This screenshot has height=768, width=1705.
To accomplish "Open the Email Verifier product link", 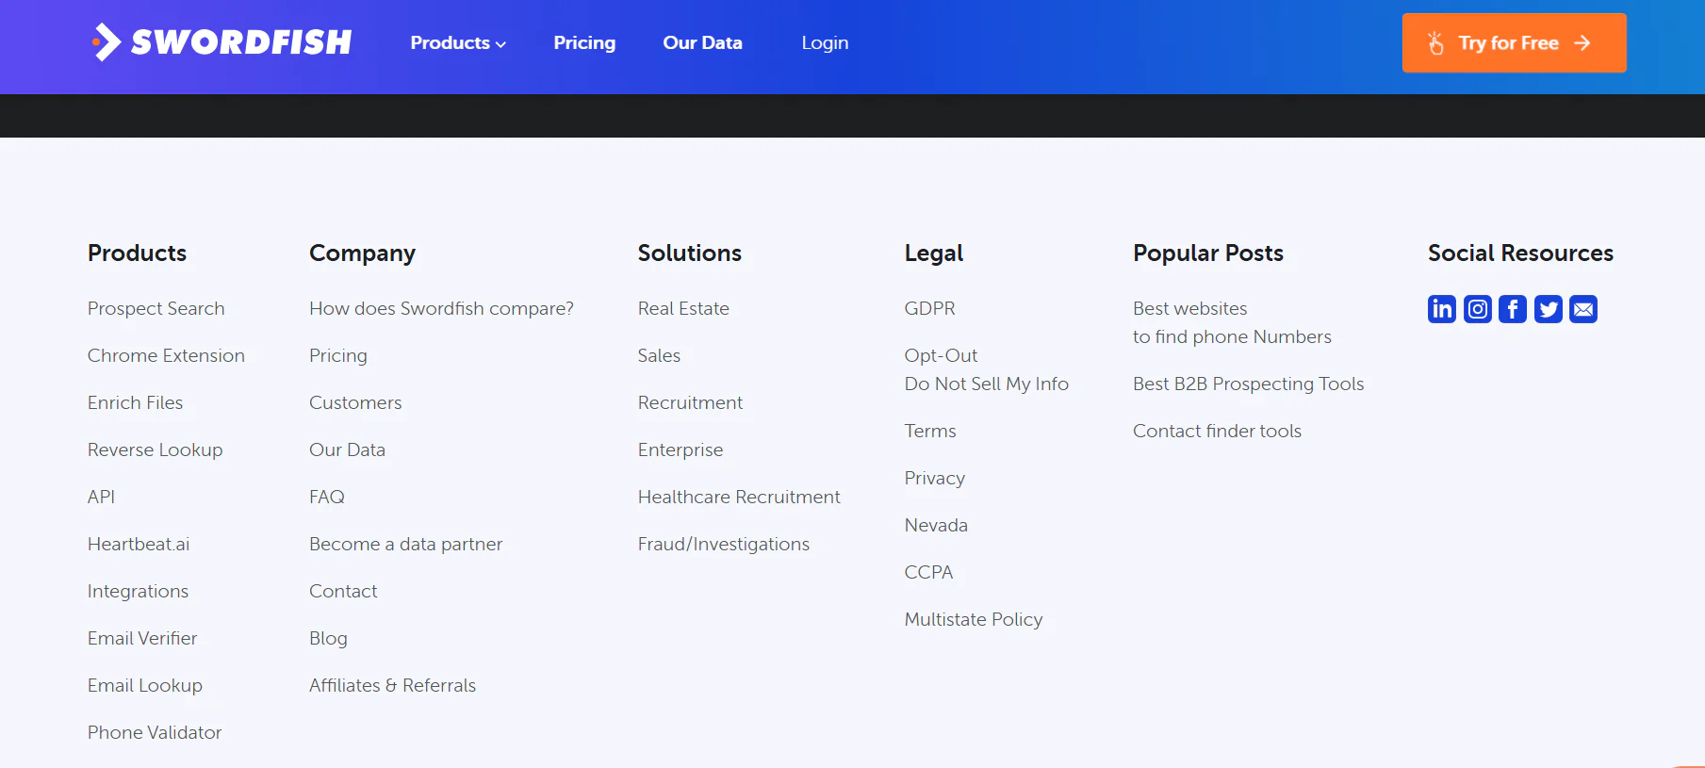I will pos(142,638).
